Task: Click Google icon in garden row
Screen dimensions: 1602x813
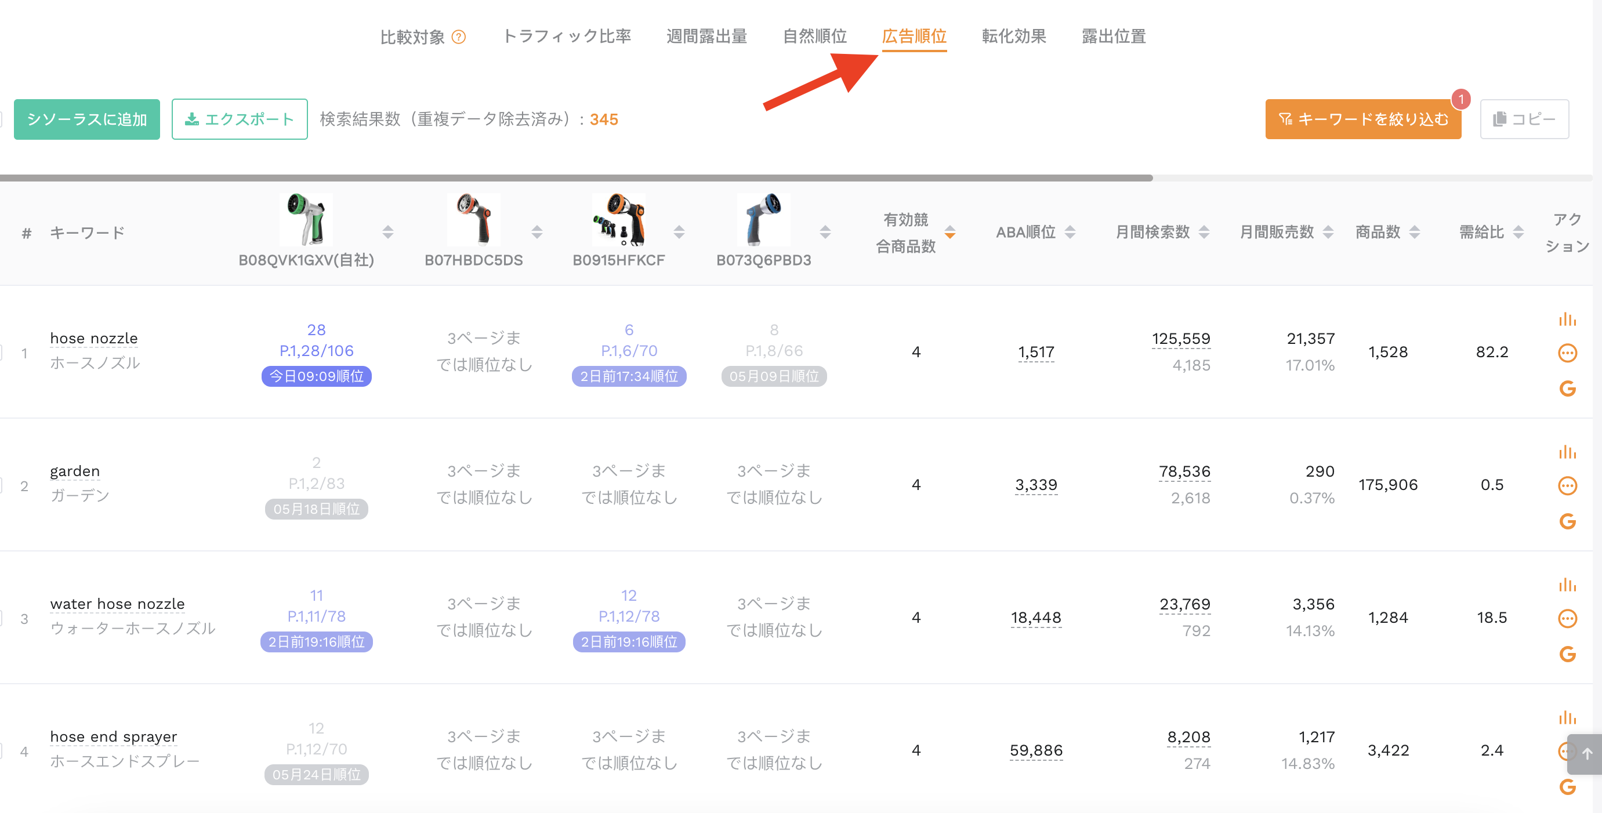Action: [x=1567, y=521]
